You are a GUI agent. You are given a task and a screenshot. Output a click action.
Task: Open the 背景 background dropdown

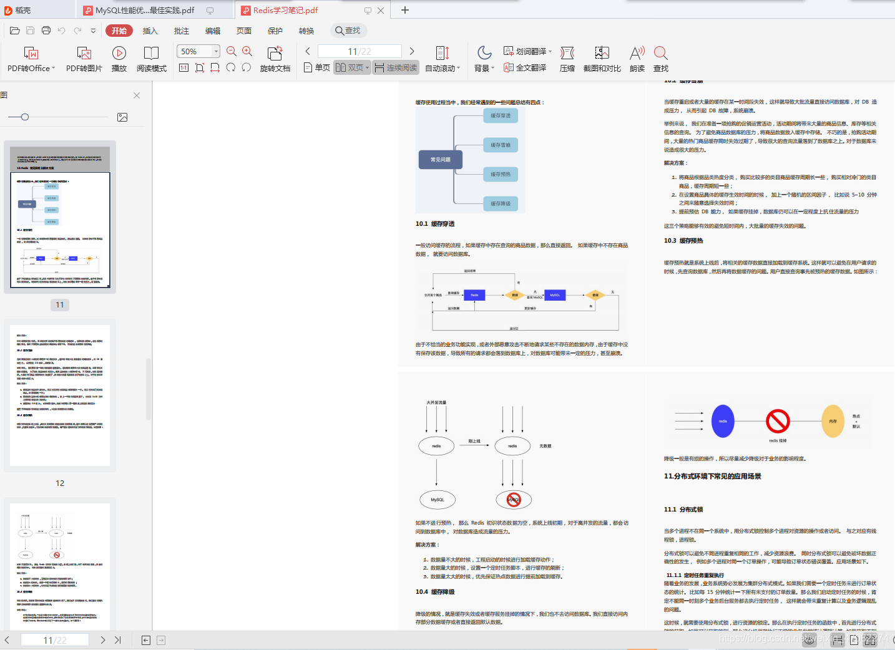click(x=484, y=59)
